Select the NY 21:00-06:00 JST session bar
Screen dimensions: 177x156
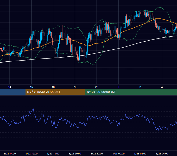131,92
